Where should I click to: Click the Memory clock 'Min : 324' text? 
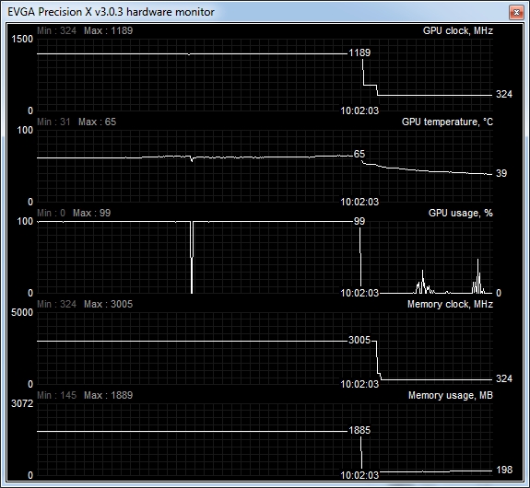[x=56, y=304]
